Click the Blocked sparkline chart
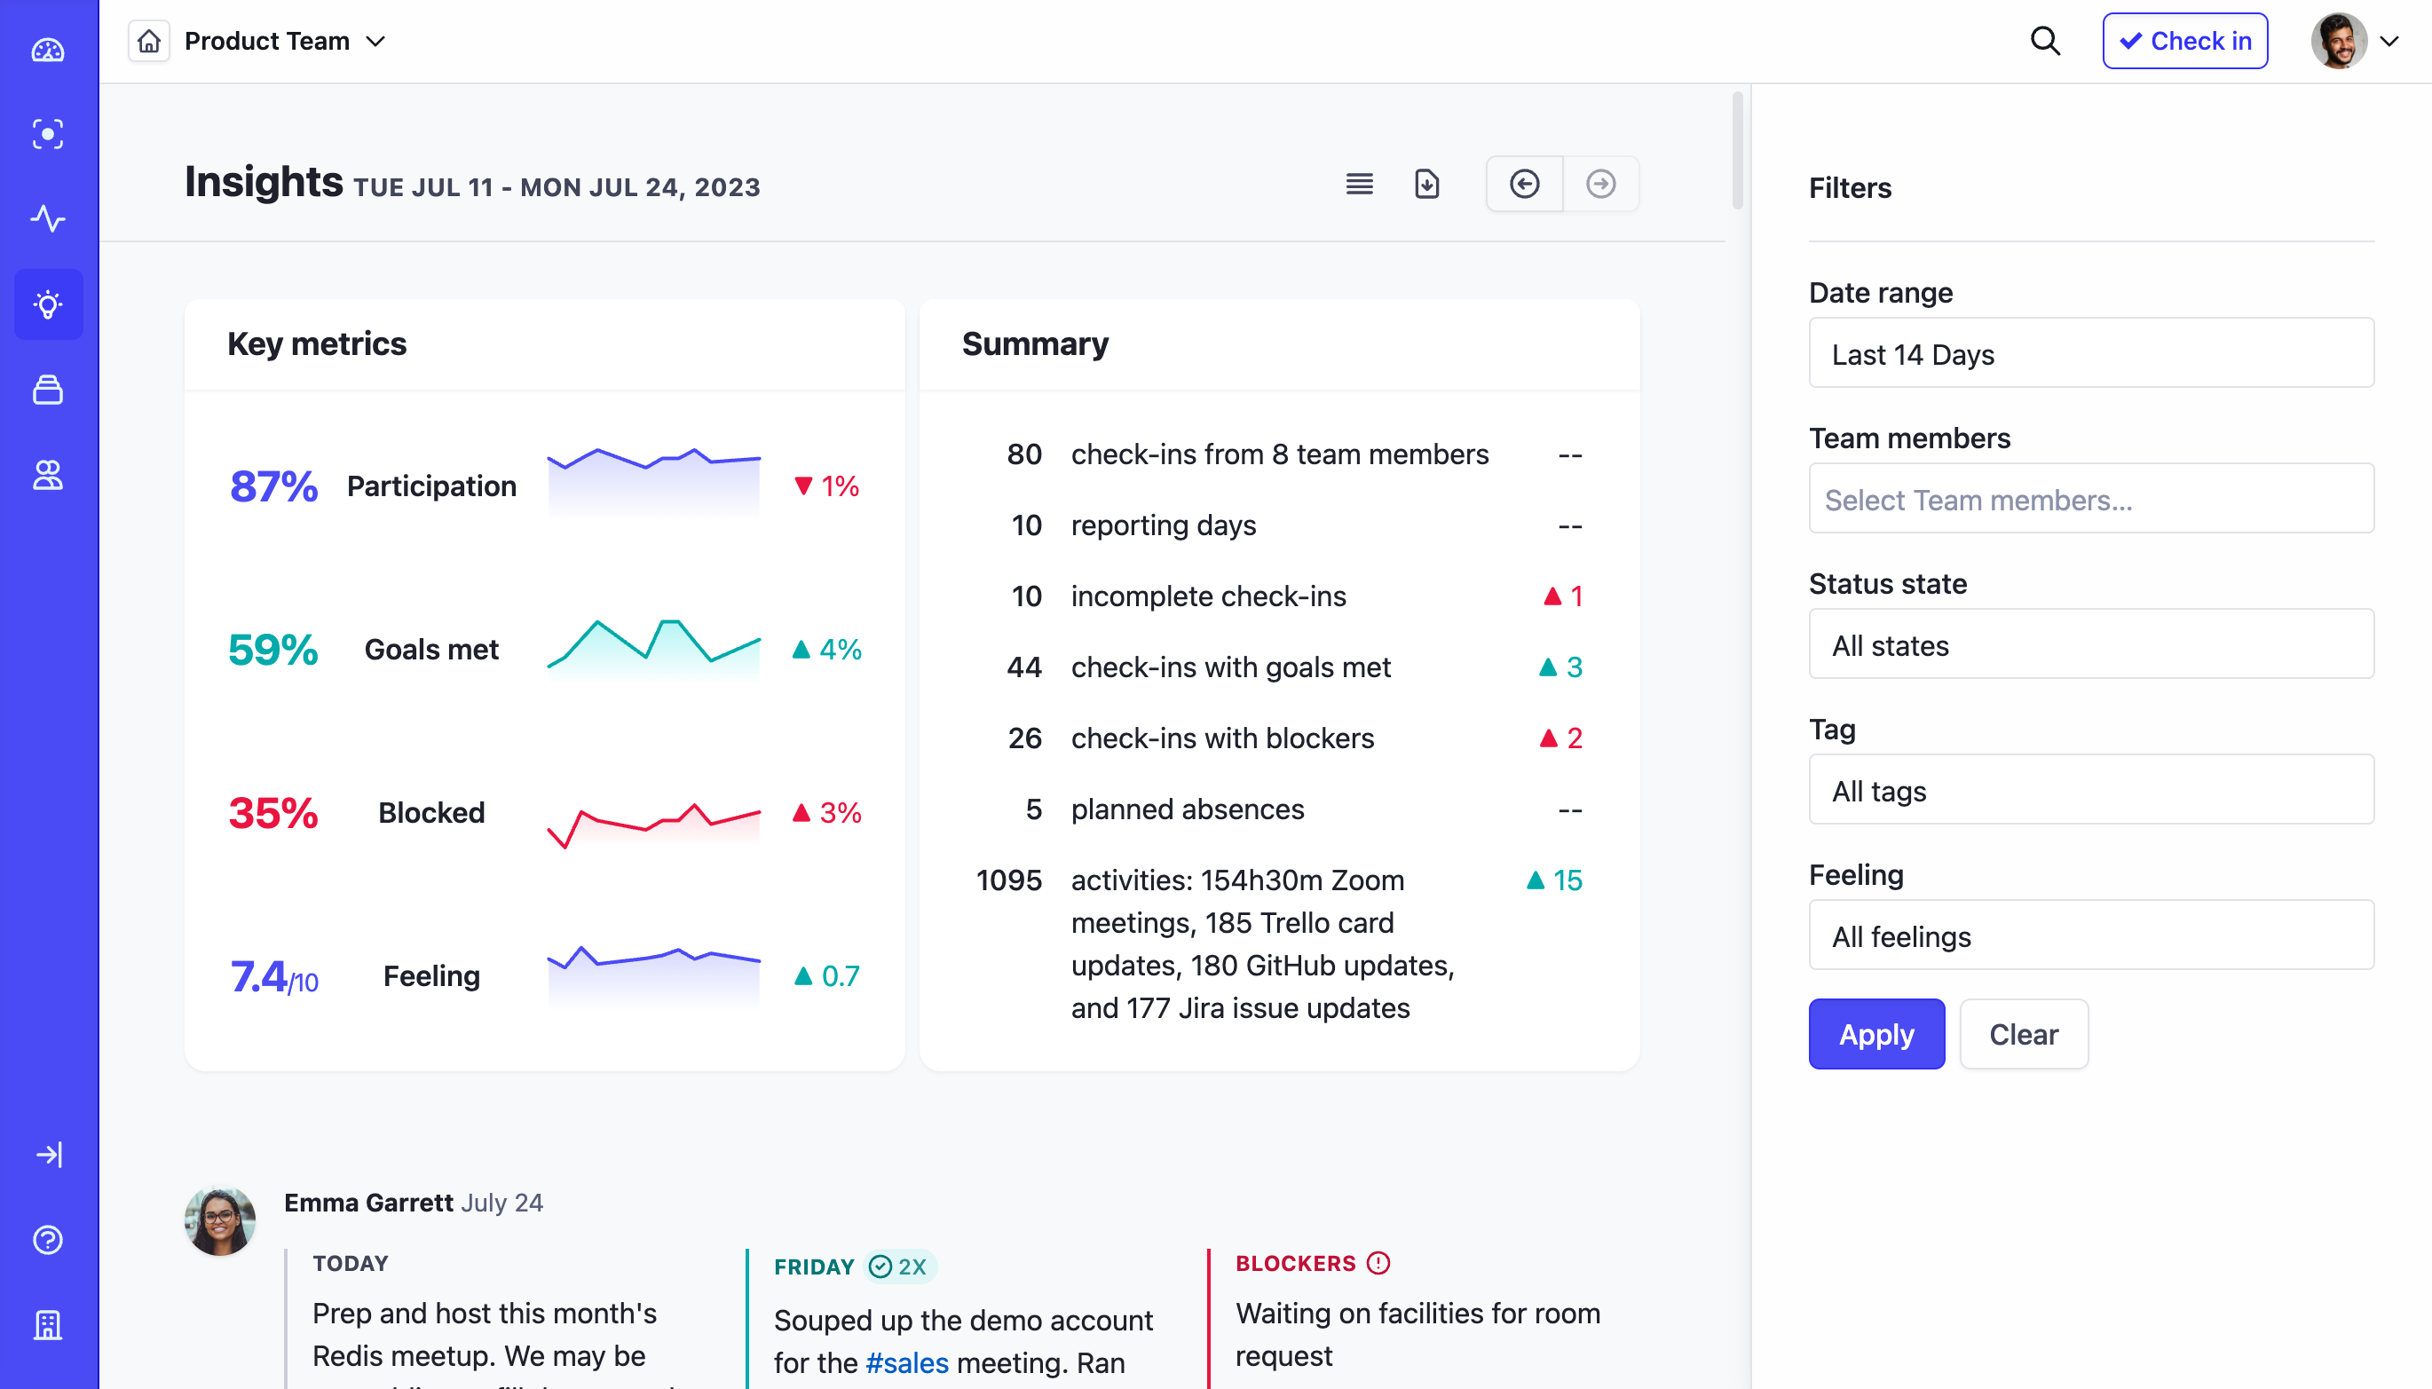The width and height of the screenshot is (2432, 1389). click(653, 825)
